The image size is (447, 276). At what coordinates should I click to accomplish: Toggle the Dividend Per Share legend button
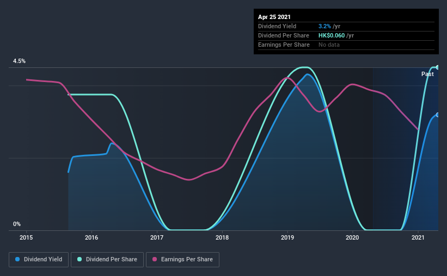click(107, 260)
